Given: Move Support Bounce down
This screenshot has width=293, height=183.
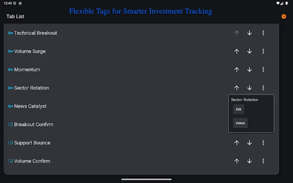Looking at the screenshot, I should click(250, 143).
